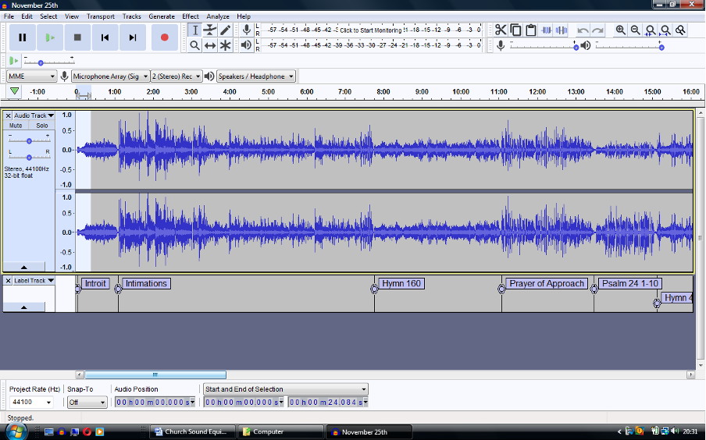Open the Generate menu

(x=162, y=16)
